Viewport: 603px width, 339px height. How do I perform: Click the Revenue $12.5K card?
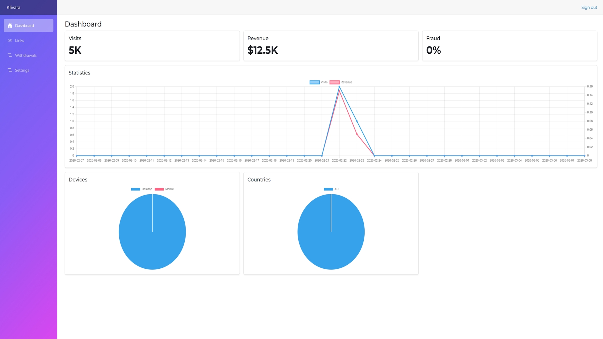coord(331,46)
